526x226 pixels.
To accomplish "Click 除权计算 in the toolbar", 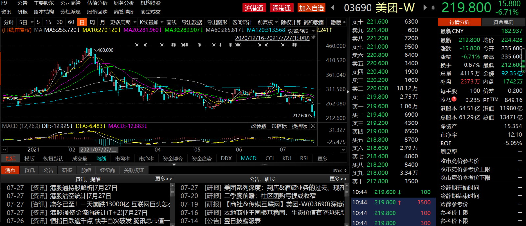I will point(291,22).
